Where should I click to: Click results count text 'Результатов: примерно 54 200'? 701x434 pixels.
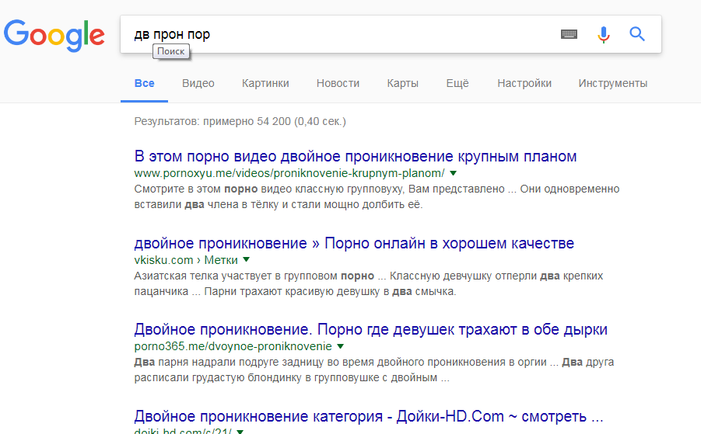[x=240, y=121]
